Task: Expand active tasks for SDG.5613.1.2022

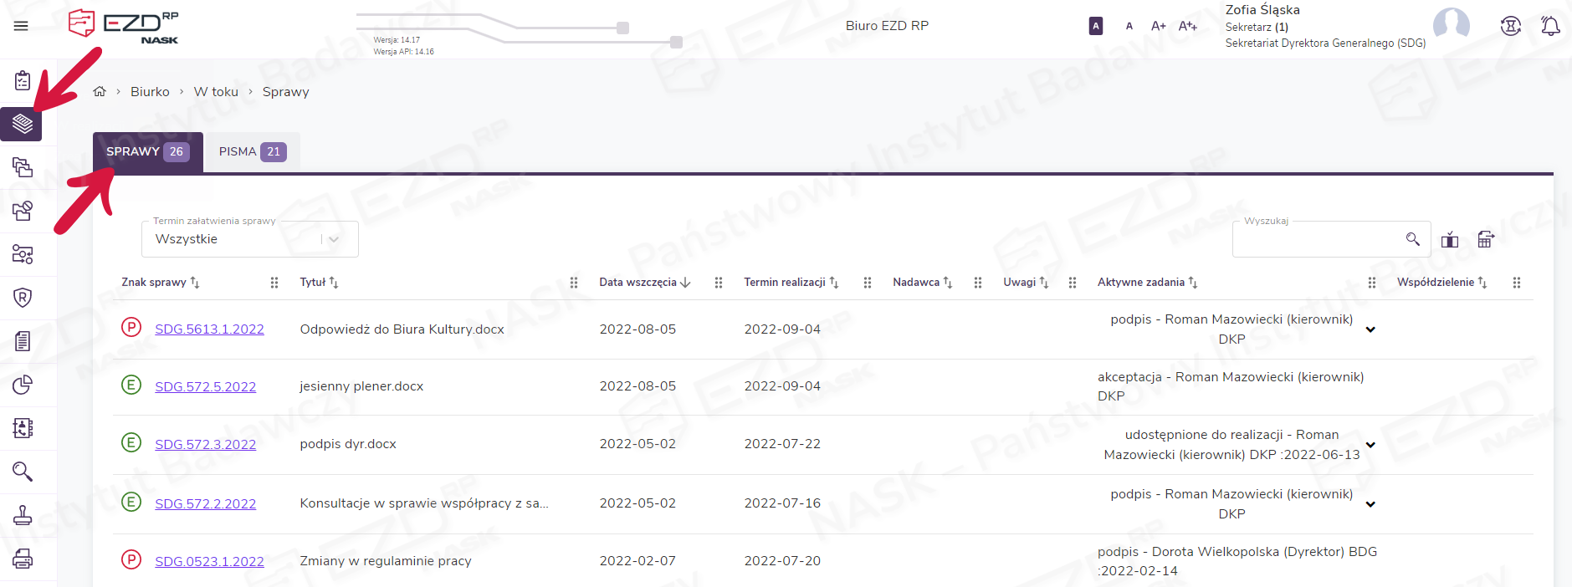Action: 1370,329
